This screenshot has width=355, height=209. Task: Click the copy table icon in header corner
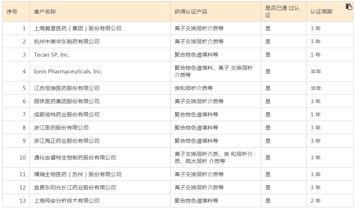(x=349, y=7)
